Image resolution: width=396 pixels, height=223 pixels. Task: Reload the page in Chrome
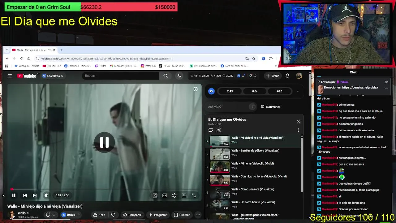point(21,59)
